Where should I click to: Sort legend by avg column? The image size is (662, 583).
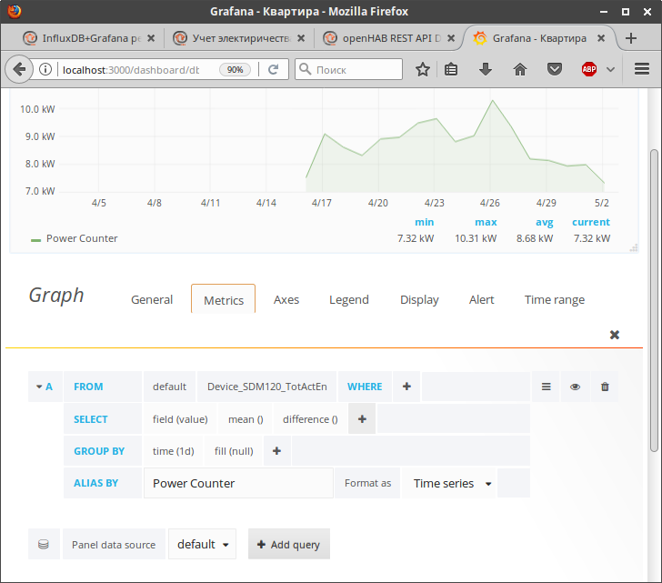(544, 222)
